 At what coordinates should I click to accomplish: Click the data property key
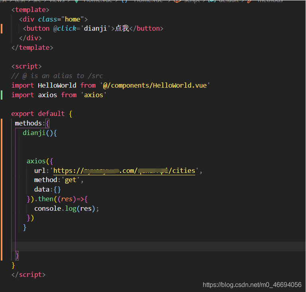coord(41,189)
